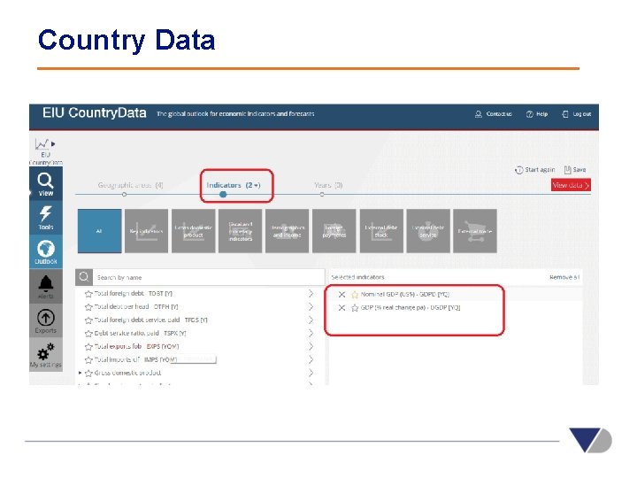Switch to the Years step
The height and width of the screenshot is (478, 637).
(328, 185)
